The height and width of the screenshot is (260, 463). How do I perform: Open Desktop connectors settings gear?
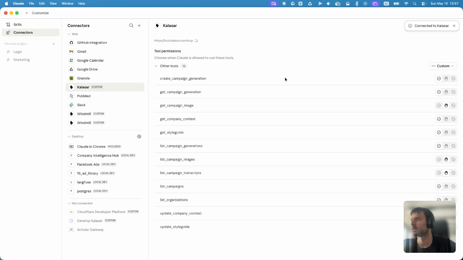[x=139, y=136]
